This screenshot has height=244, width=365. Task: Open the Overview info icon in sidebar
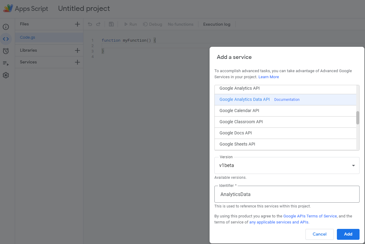6,27
